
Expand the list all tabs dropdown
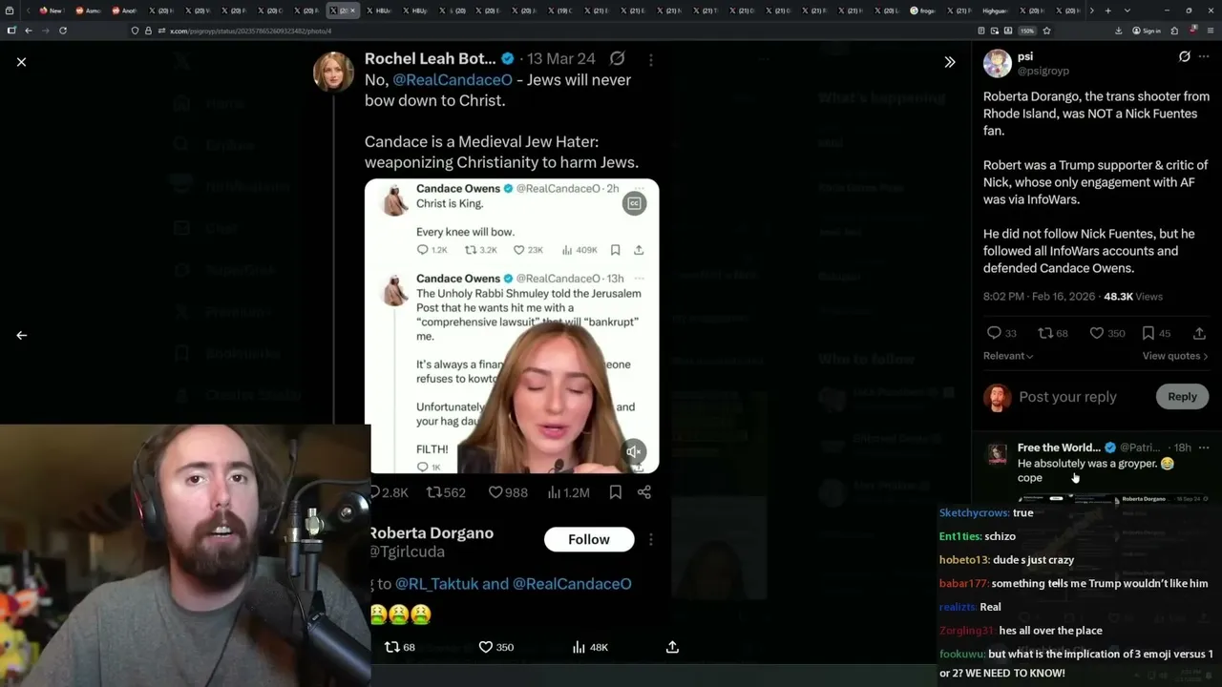pyautogui.click(x=1126, y=10)
